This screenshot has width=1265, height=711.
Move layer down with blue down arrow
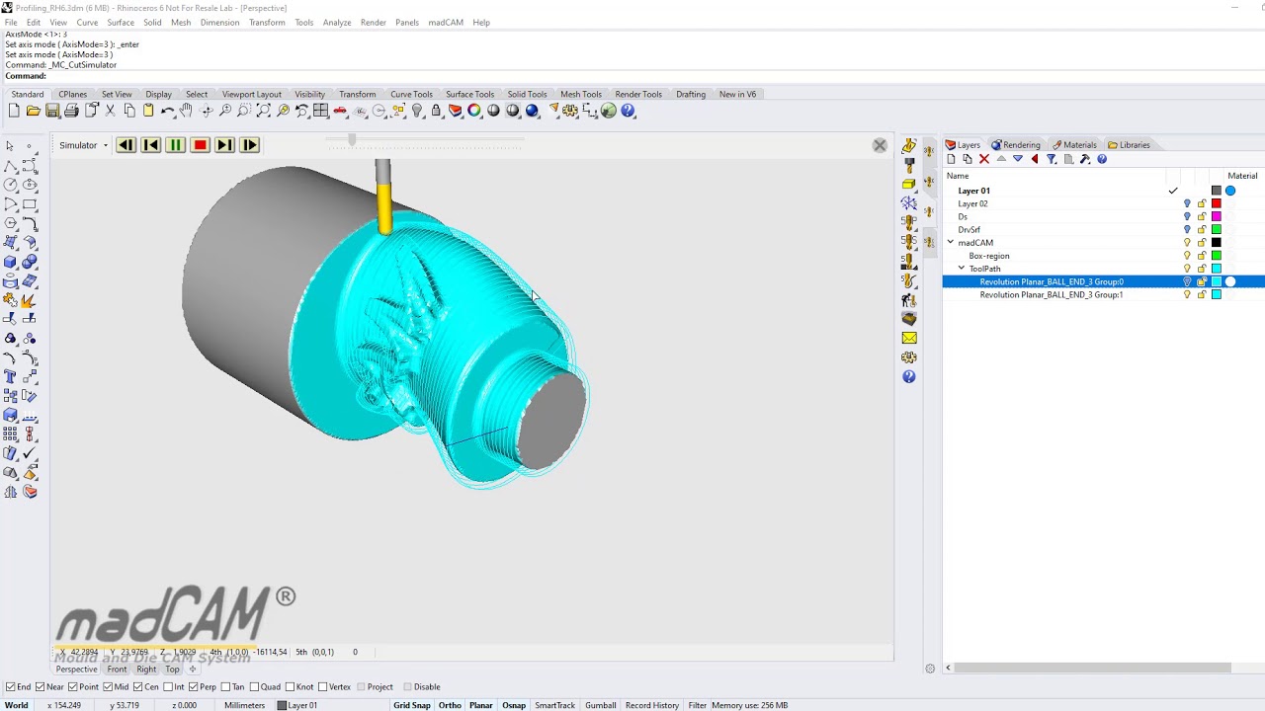(x=1017, y=159)
